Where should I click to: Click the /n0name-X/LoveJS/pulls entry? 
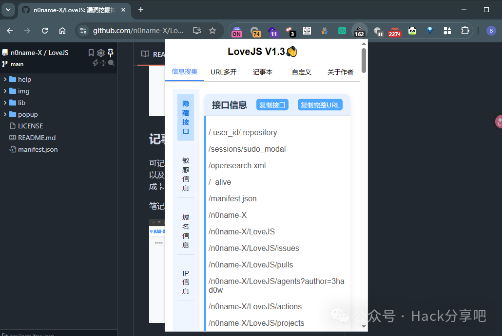point(251,265)
